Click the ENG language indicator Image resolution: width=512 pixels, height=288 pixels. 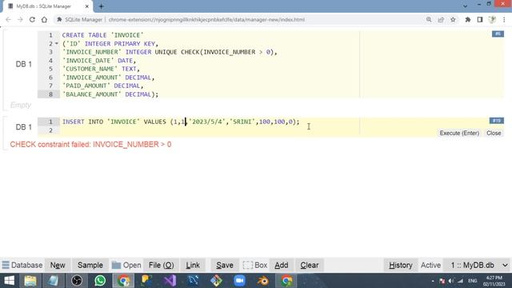[473, 281]
